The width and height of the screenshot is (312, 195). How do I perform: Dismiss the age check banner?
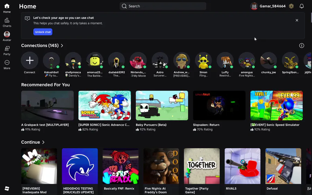[297, 20]
